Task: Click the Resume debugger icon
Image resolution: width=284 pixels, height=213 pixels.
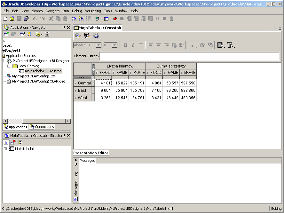Action: [122, 19]
